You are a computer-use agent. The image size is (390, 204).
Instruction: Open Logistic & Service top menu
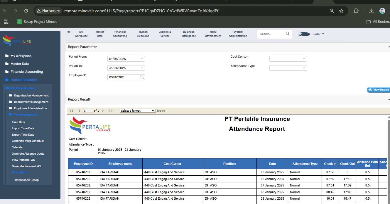pos(165,34)
